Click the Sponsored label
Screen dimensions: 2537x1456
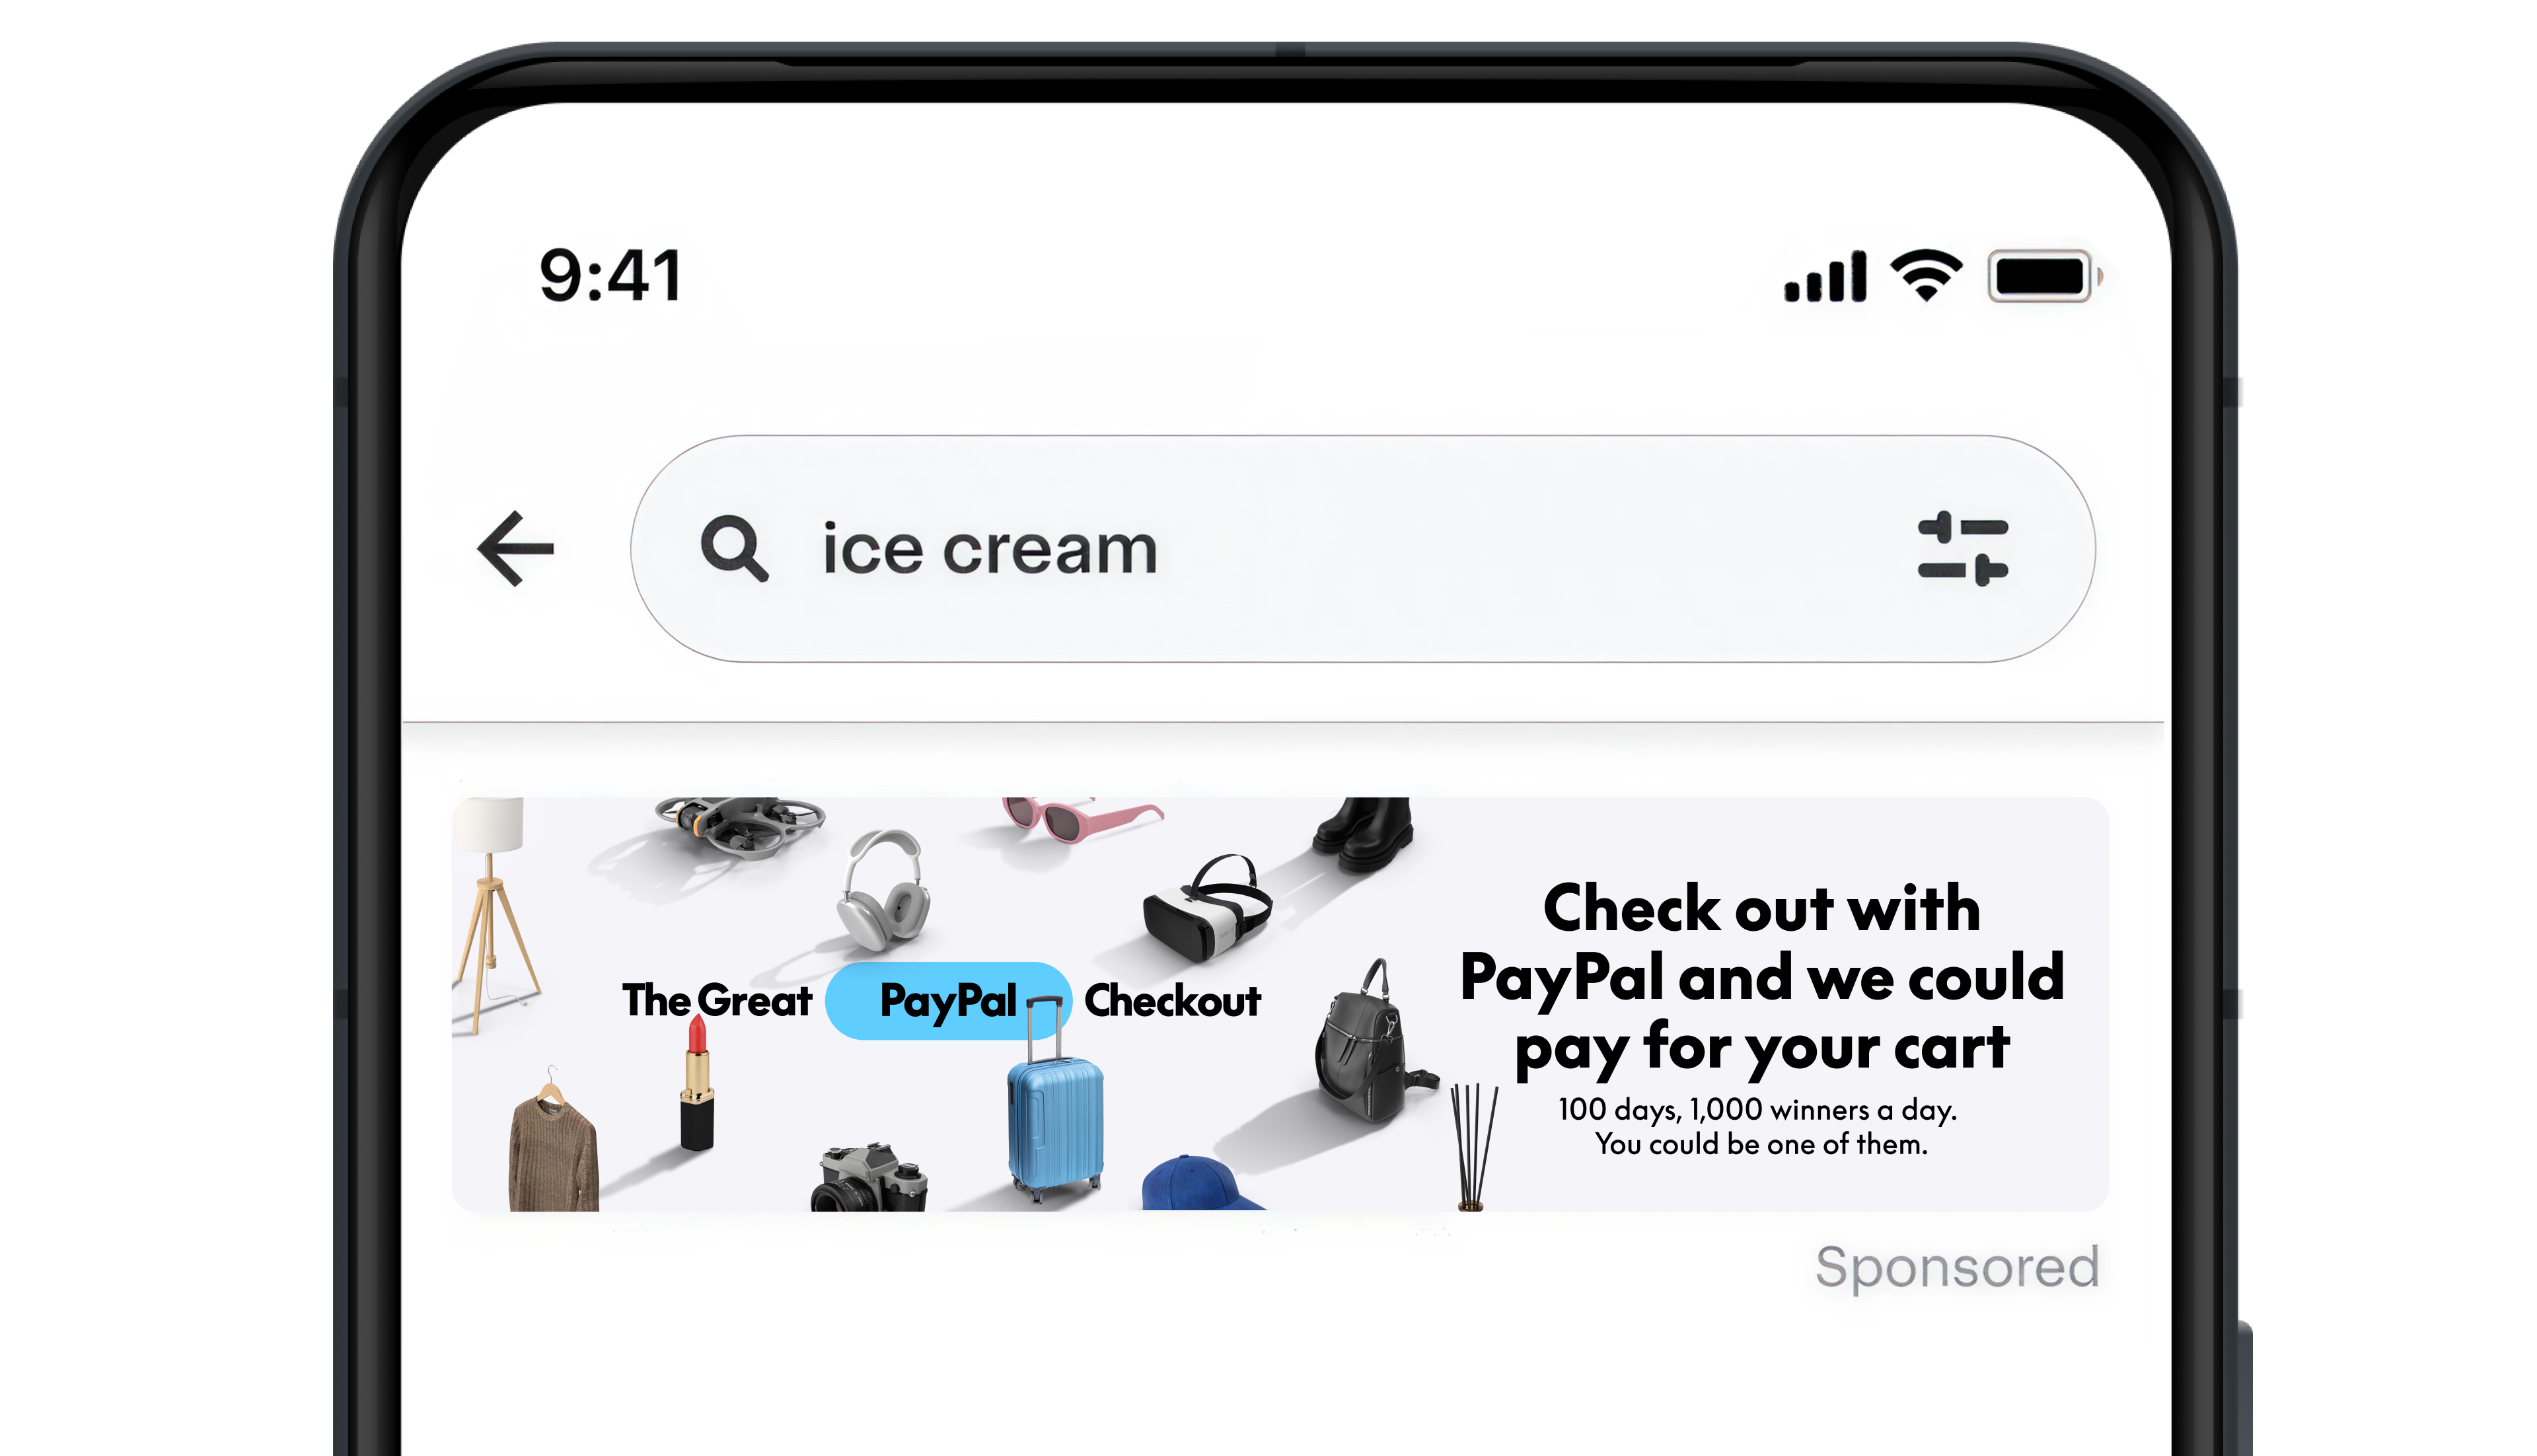(1957, 1267)
